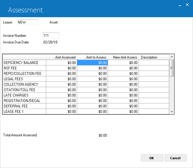Image resolution: width=193 pixels, height=168 pixels.
Task: Select Amt to Assess cell for COLLECTION AGENCY
Action: point(93,84)
